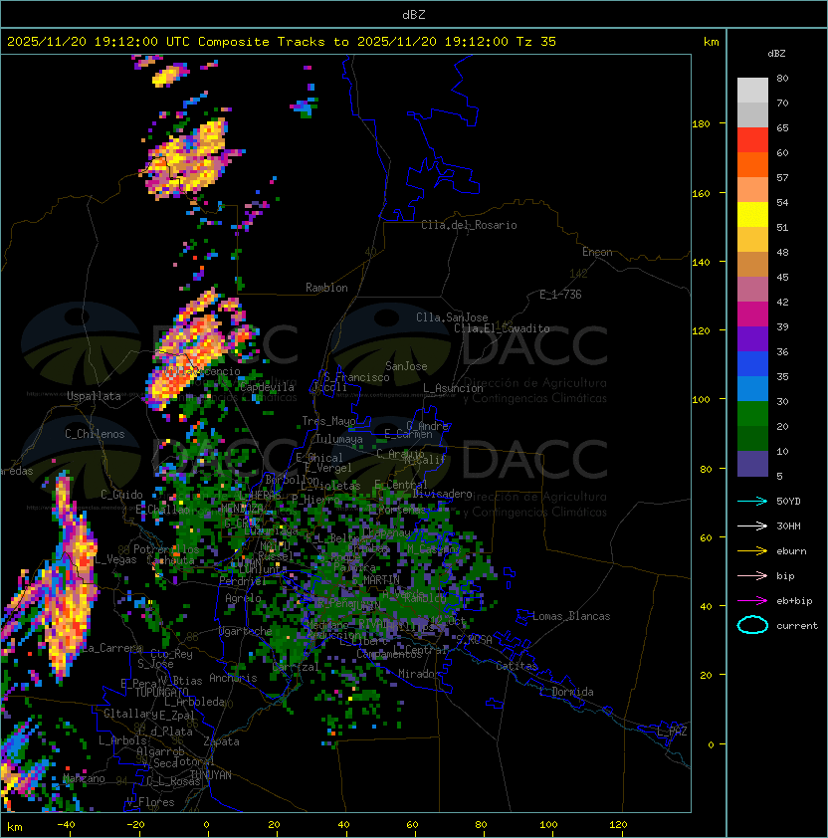This screenshot has height=838, width=828.
Task: Click the C_Guido map label
Action: click(121, 495)
